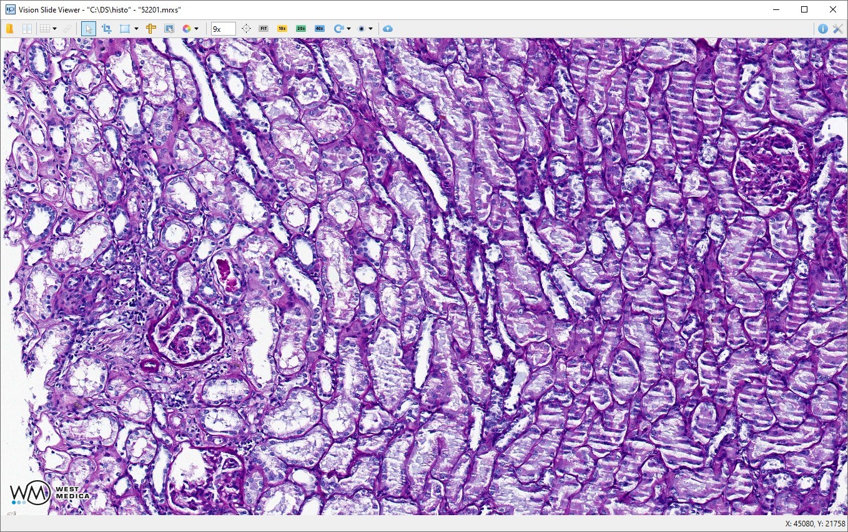Open a slide file with folder icon
The height and width of the screenshot is (532, 848).
click(x=10, y=29)
